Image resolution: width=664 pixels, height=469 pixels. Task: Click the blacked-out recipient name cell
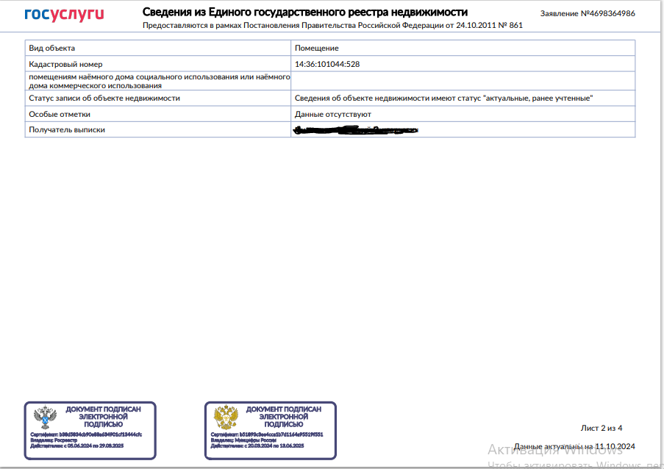463,130
